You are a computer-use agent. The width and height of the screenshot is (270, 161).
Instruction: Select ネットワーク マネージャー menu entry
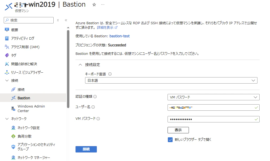[33, 158]
